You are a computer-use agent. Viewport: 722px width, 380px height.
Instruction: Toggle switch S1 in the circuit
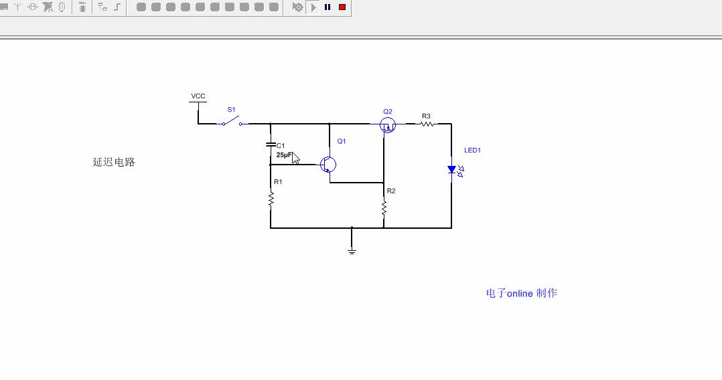pos(232,122)
